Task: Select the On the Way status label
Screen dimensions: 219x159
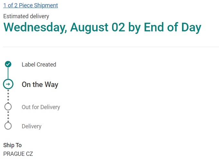Action: (40, 84)
